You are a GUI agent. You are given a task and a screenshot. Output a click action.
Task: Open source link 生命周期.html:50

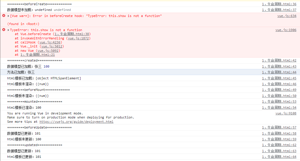(279, 96)
